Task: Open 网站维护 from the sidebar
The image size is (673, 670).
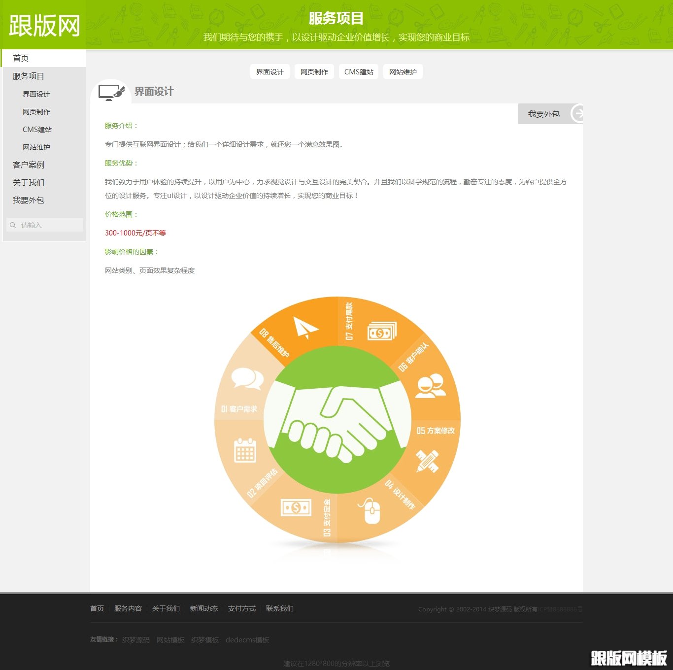Action: [x=36, y=147]
